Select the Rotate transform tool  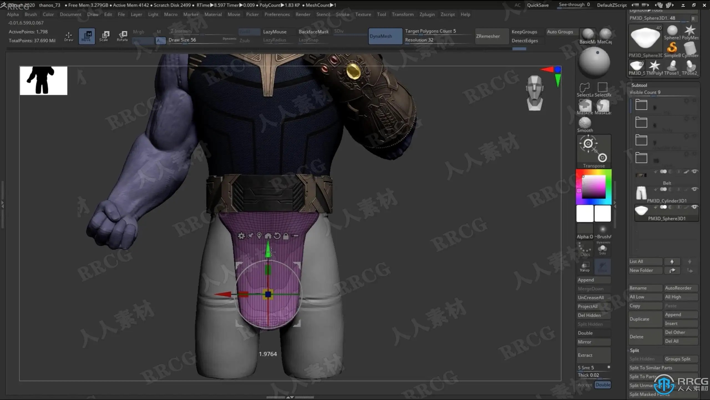(x=122, y=36)
